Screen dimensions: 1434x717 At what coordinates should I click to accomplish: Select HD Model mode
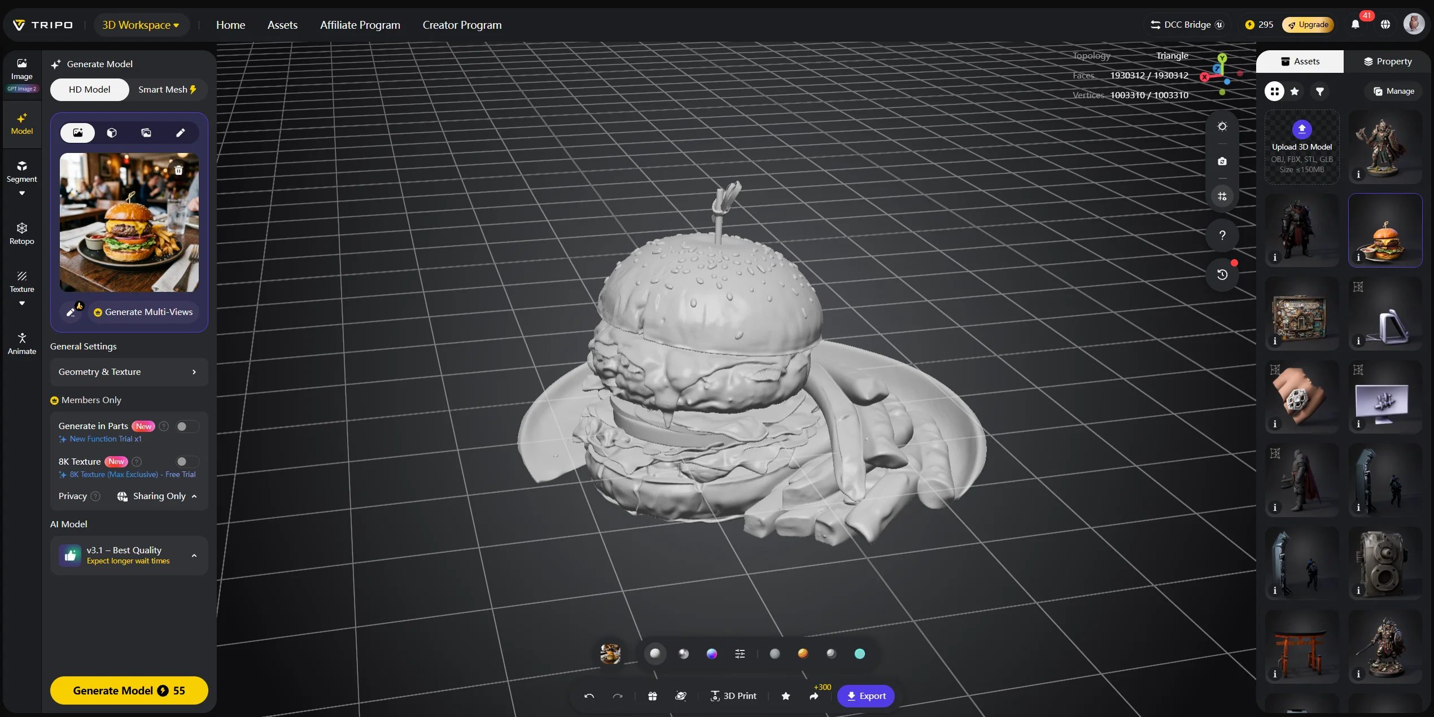click(x=90, y=90)
